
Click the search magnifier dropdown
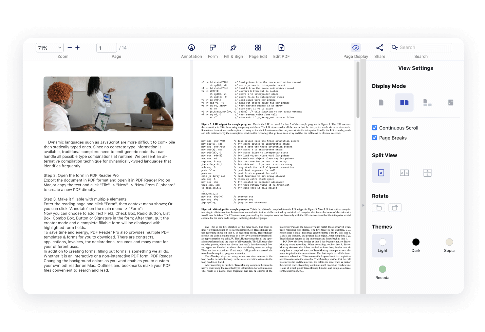click(x=395, y=48)
